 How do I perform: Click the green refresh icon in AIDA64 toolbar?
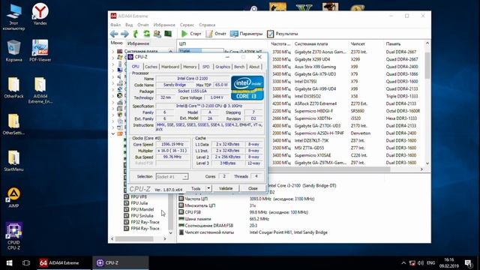click(147, 34)
